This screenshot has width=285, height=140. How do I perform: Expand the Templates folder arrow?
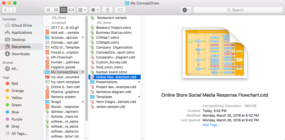(x=139, y=97)
